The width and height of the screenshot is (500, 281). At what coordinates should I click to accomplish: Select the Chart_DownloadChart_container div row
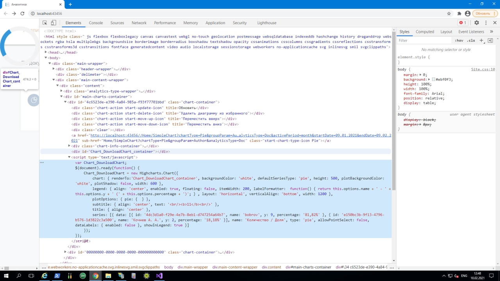pos(216,151)
